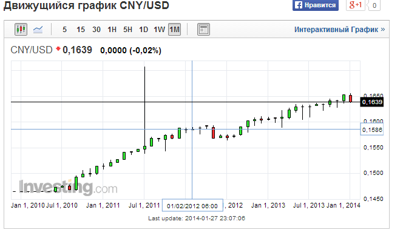
Task: Click the current price label 0,1639 on axis
Action: [372, 102]
